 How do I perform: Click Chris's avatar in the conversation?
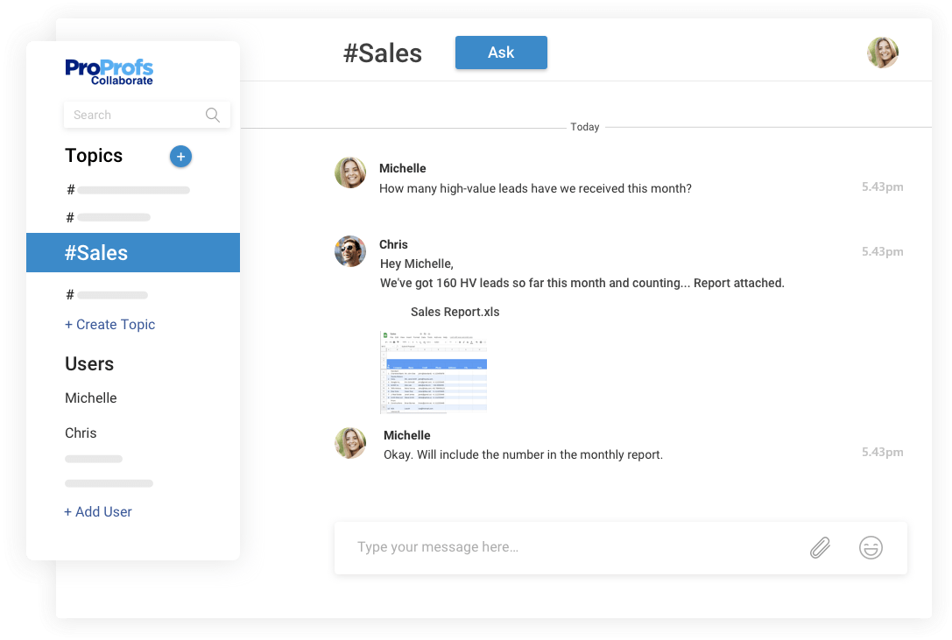pos(350,251)
